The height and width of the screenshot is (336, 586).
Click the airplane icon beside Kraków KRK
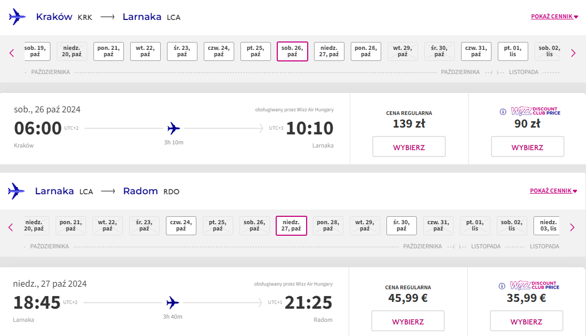point(17,17)
